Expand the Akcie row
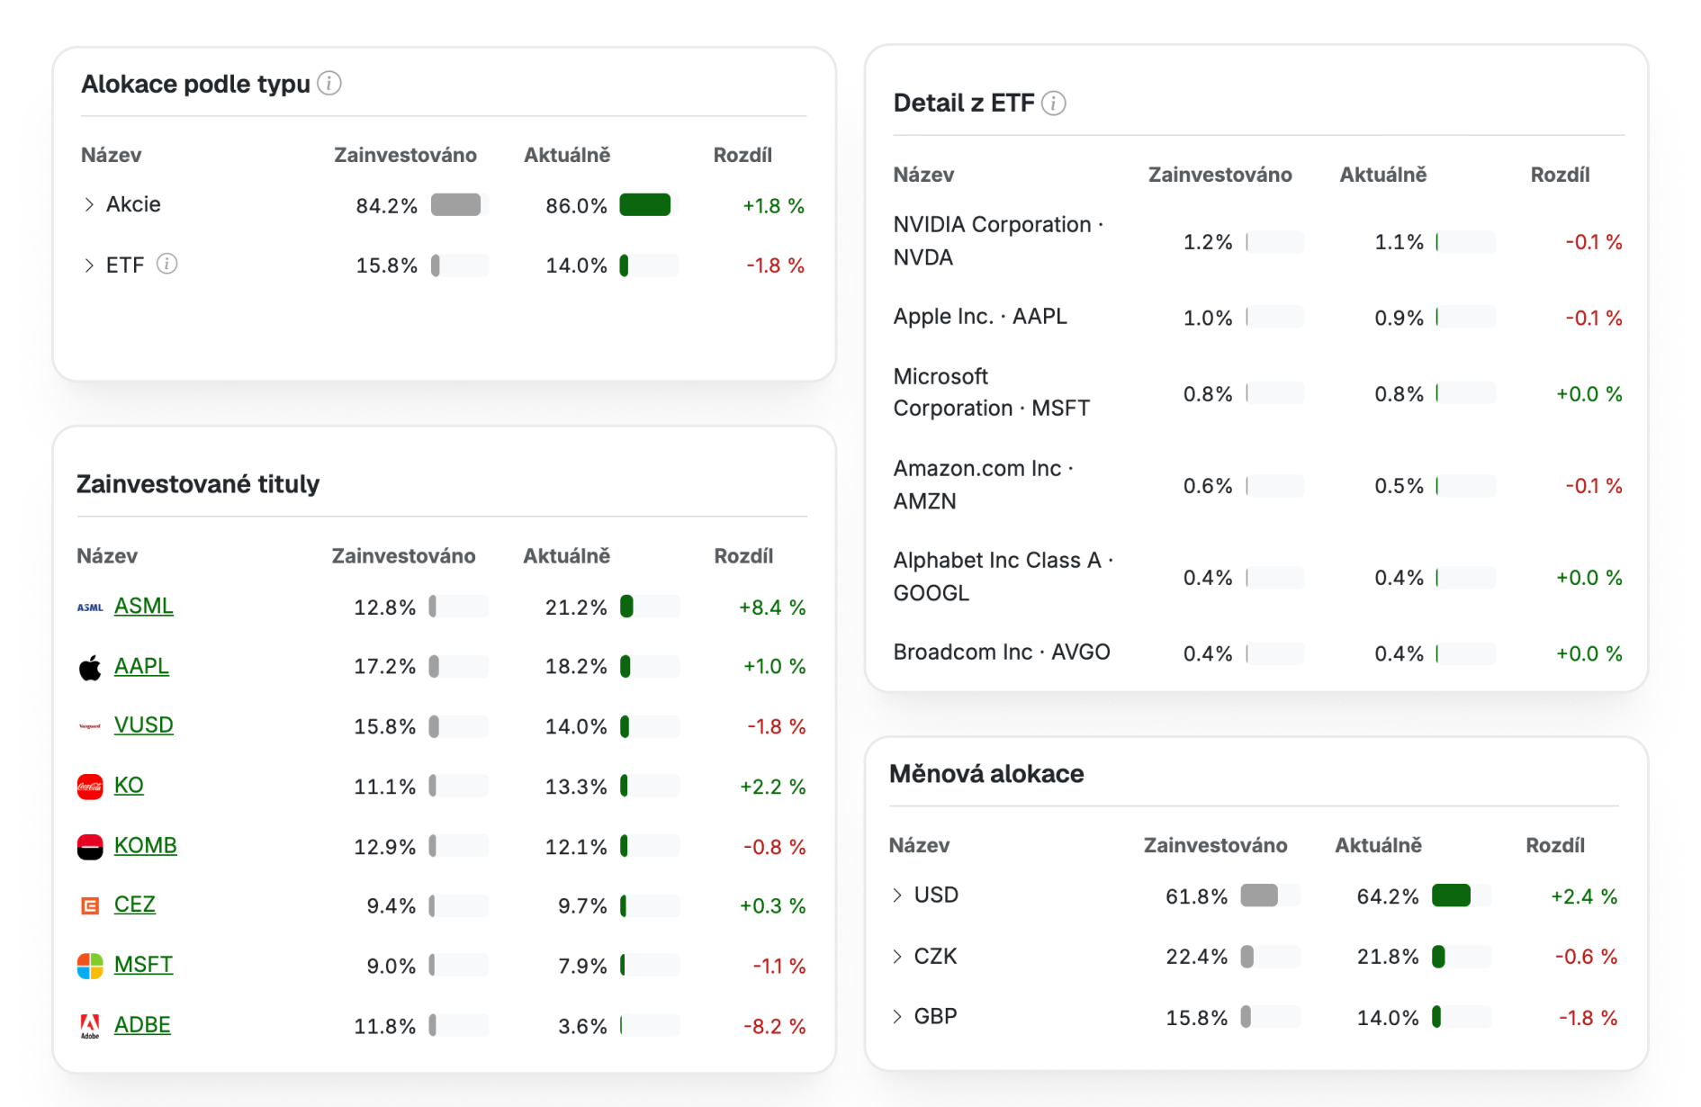 [89, 204]
